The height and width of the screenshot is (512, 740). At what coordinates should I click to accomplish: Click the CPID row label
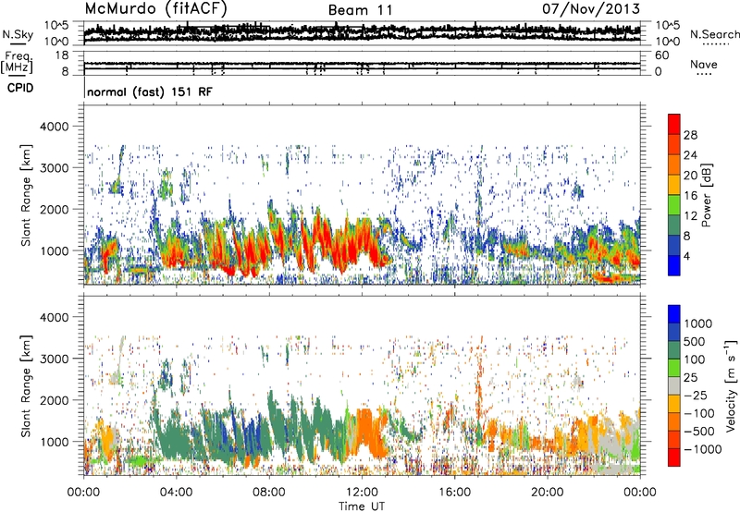[x=20, y=88]
